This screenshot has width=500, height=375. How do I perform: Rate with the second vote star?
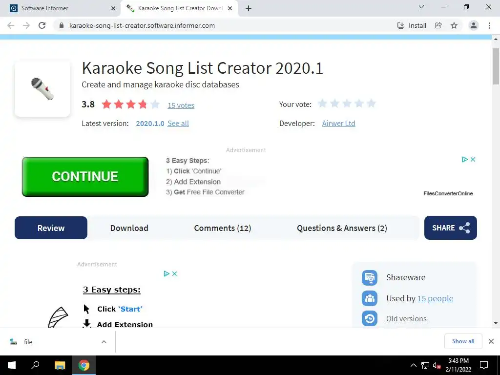pyautogui.click(x=334, y=104)
